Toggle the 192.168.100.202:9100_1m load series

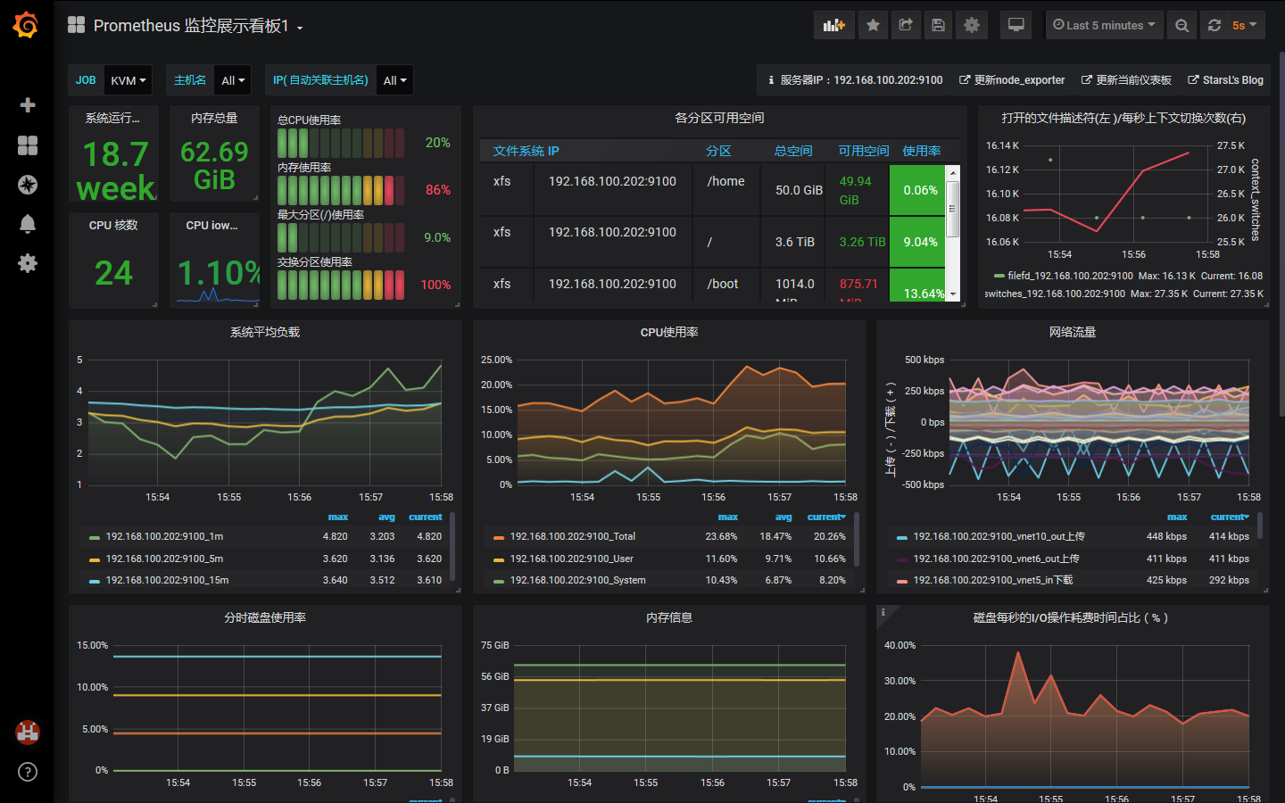coord(164,537)
